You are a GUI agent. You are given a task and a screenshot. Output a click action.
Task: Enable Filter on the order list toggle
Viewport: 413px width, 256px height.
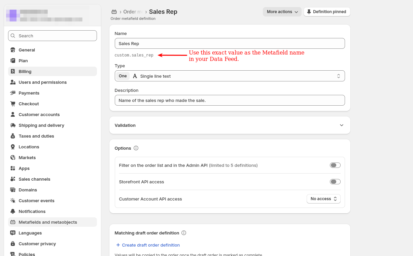(335, 165)
